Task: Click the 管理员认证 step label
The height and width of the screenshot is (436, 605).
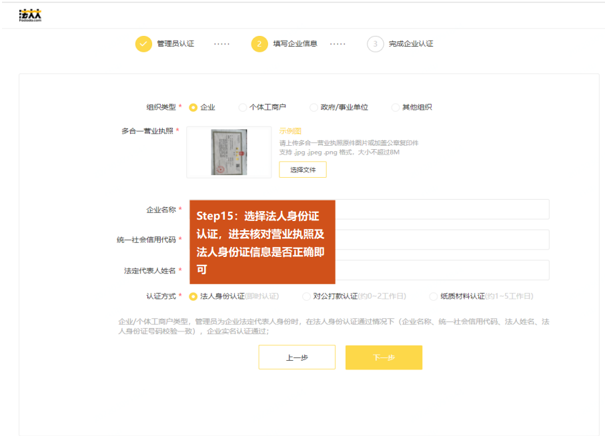Action: coord(175,44)
